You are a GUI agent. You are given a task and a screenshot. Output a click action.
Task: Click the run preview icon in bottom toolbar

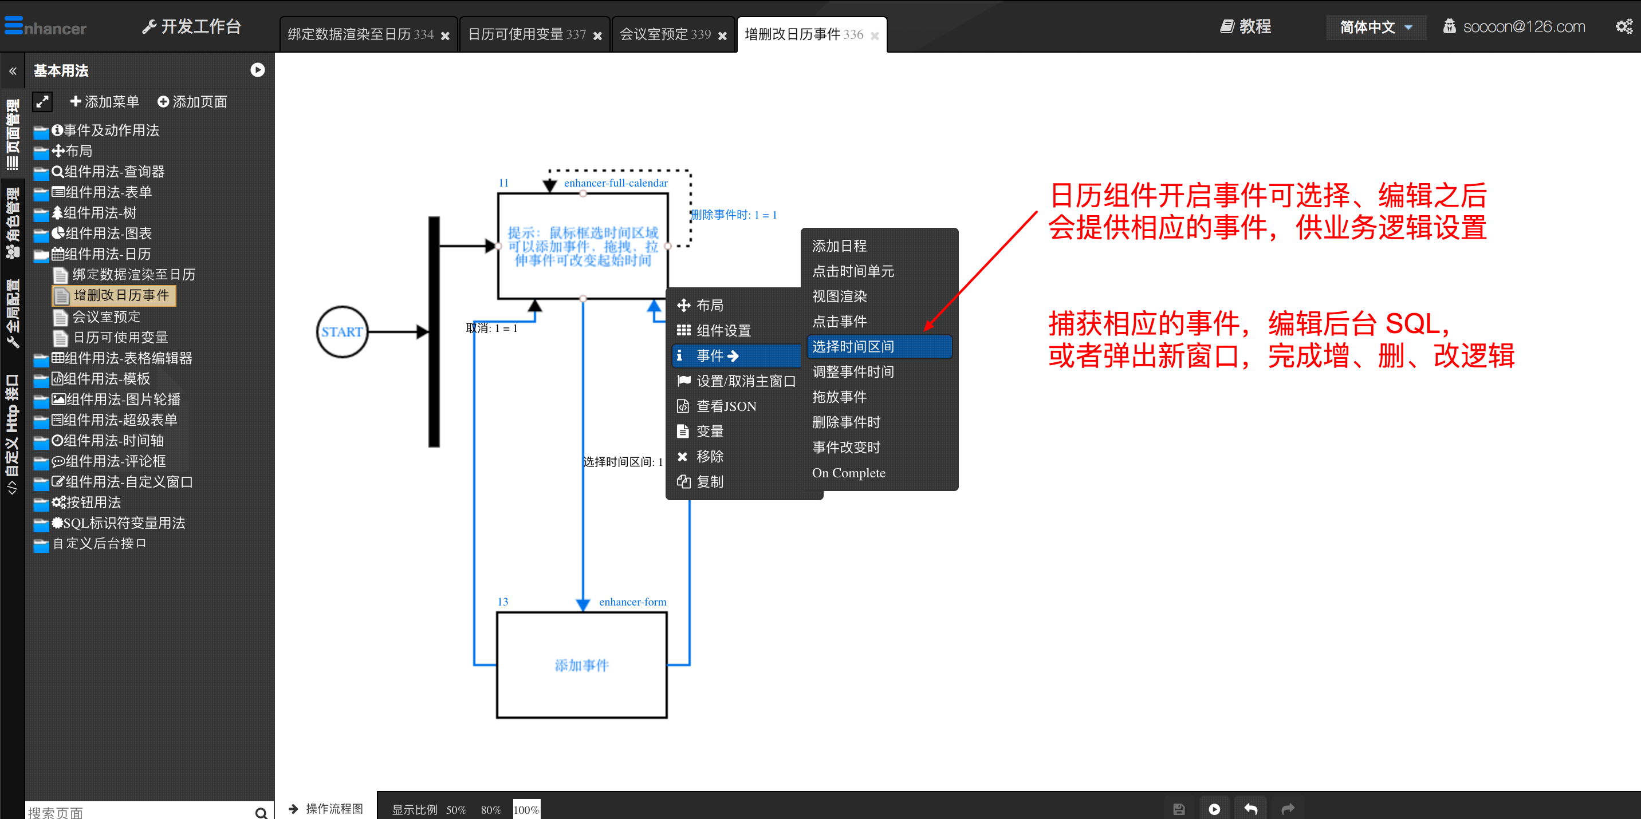point(1214,809)
